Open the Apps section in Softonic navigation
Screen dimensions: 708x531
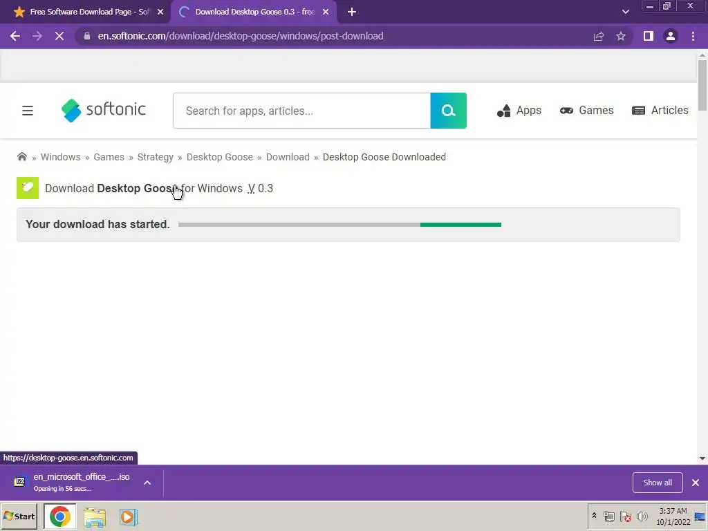pyautogui.click(x=519, y=111)
